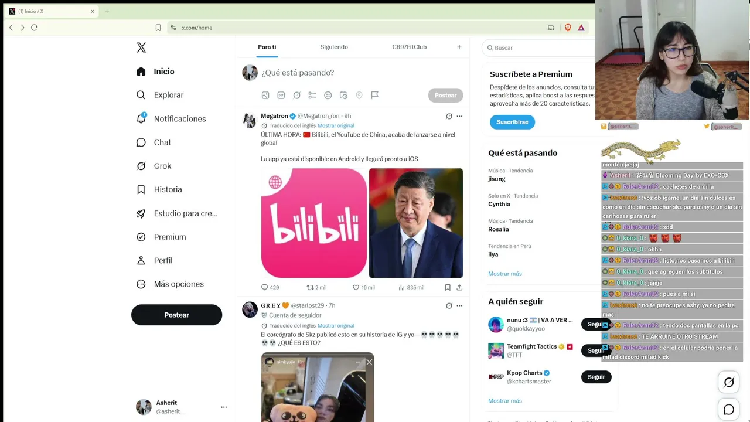
Task: Click the plus icon beside CB97FitClub tab
Action: pos(459,47)
